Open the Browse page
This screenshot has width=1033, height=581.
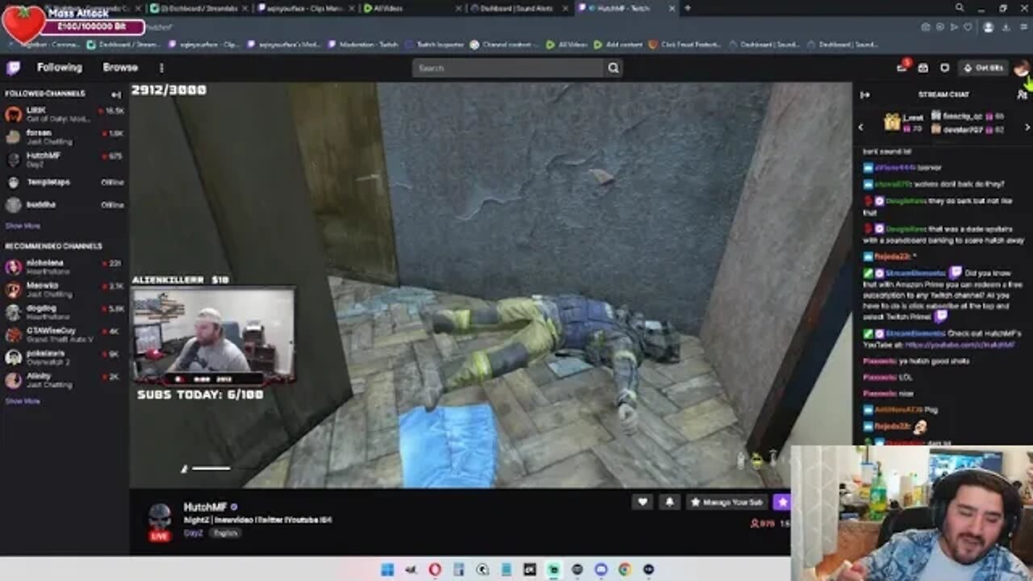click(x=120, y=68)
